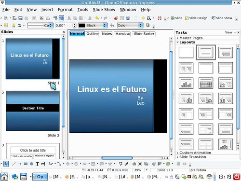Toggle Glue Points icon
Image resolution: width=241 pixels, height=181 pixels.
pyautogui.click(x=127, y=164)
